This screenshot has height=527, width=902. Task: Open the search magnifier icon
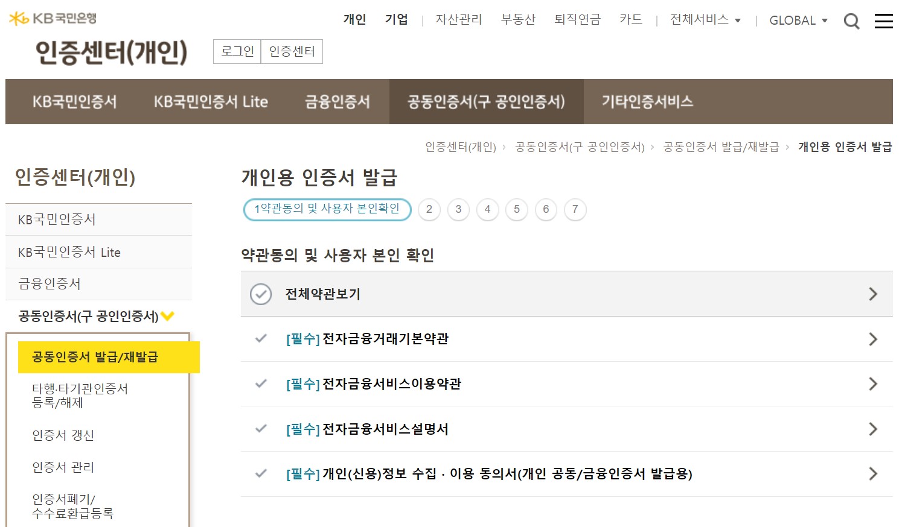[852, 21]
